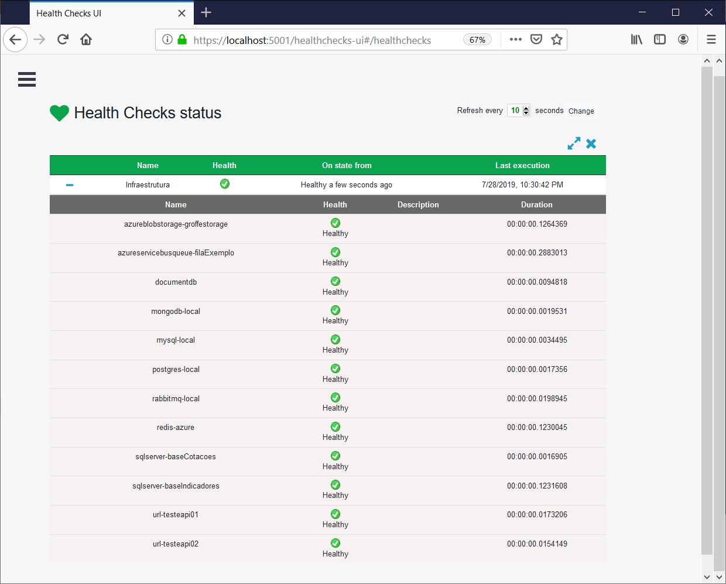Click the Healthy icon for mongodb-local
Screen dimensions: 726x584
coord(335,310)
